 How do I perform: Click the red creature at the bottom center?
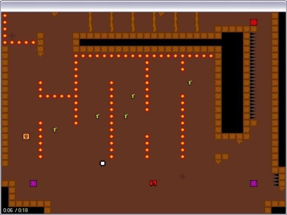(153, 183)
